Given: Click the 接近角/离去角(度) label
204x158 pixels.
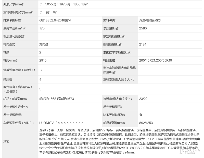Looking at the screenshot, I should [x=118, y=99].
